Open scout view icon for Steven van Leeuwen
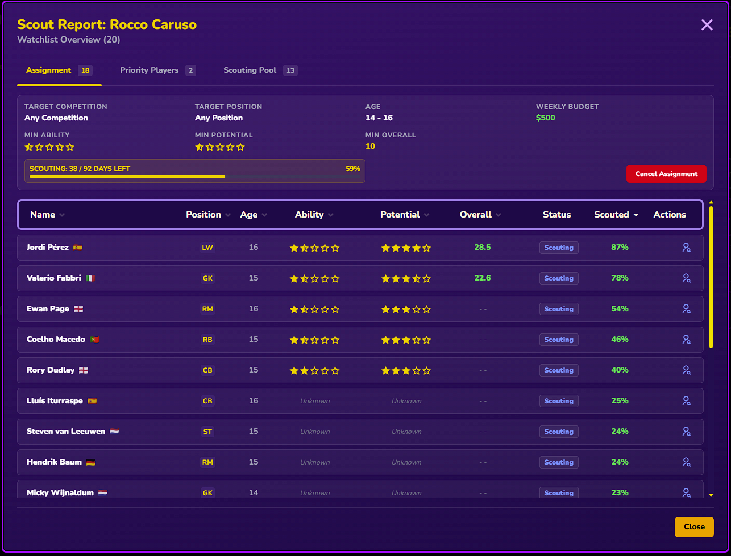 click(686, 432)
